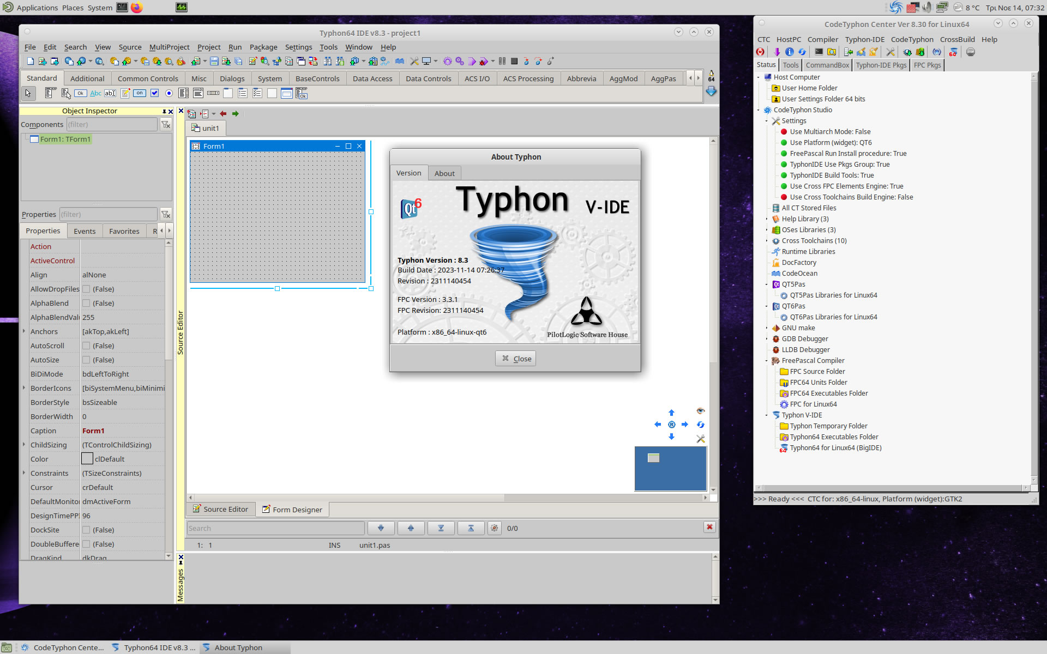1047x654 pixels.
Task: Click the folder search icon in CodeTyphon Center
Action: pyautogui.click(x=832, y=52)
